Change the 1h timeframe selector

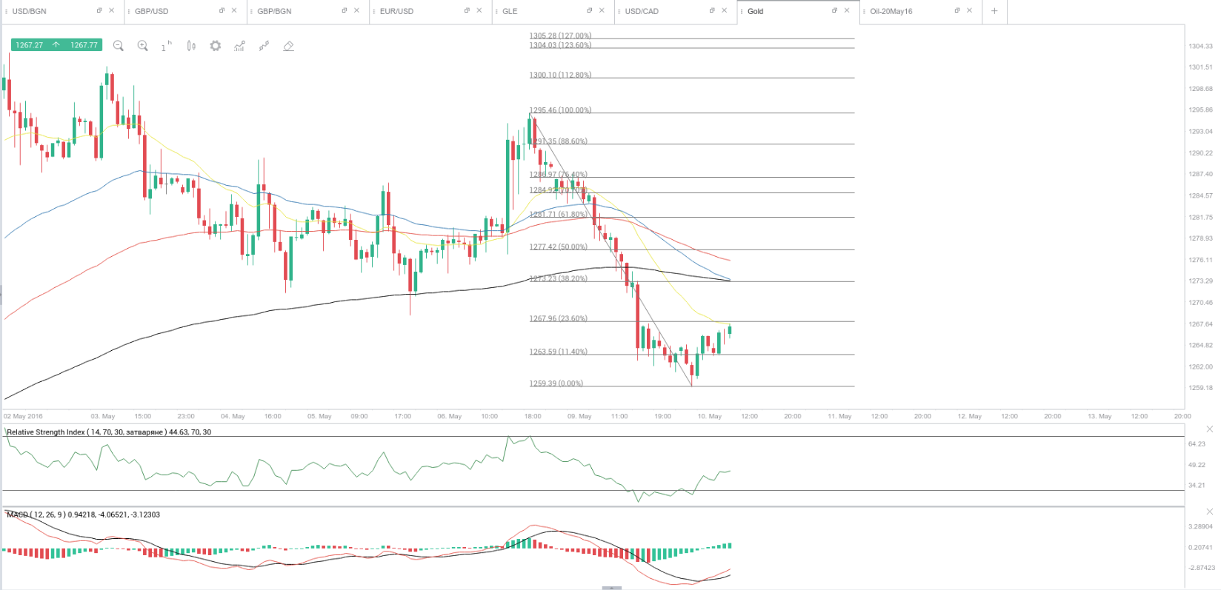tap(166, 46)
